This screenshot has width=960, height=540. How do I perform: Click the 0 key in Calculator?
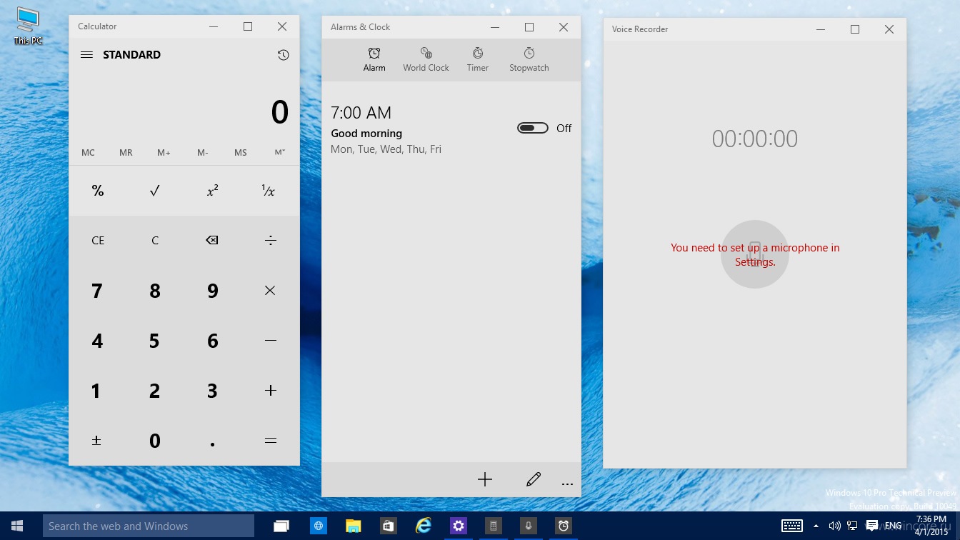155,441
